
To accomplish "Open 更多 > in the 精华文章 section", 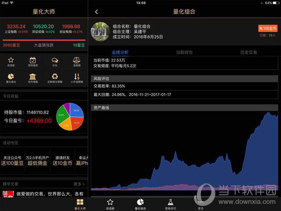I will click(79, 184).
